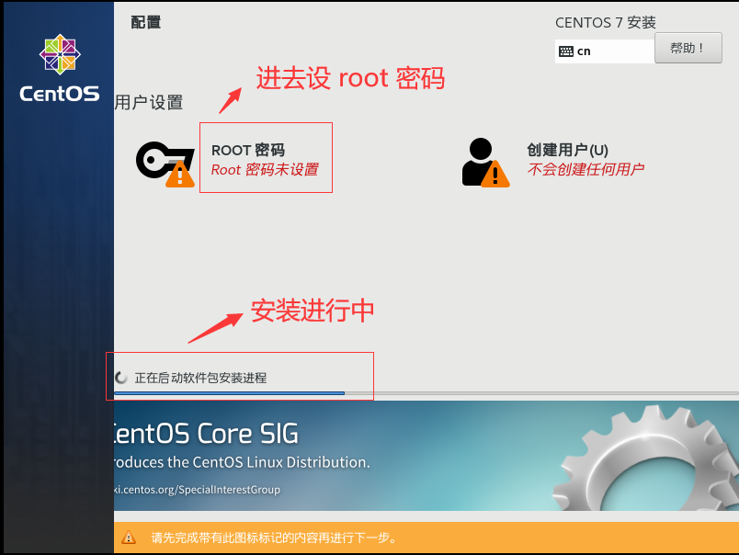Click the CentOS Core SIG banner
Screen dimensions: 739x555
(426, 456)
